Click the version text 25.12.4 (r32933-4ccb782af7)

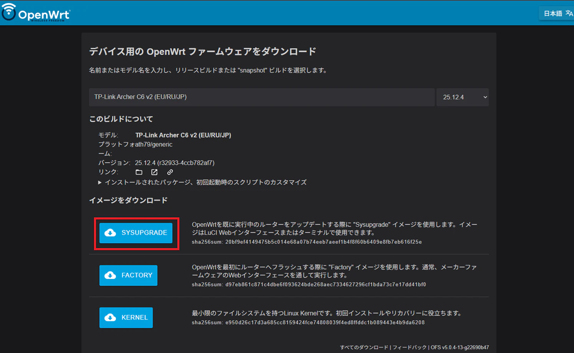coord(175,163)
